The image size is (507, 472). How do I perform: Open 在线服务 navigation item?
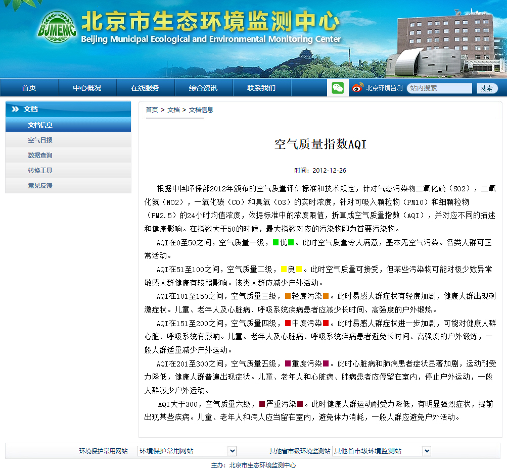[x=145, y=88]
